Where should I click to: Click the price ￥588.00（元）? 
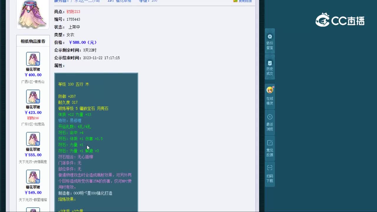coord(83,42)
